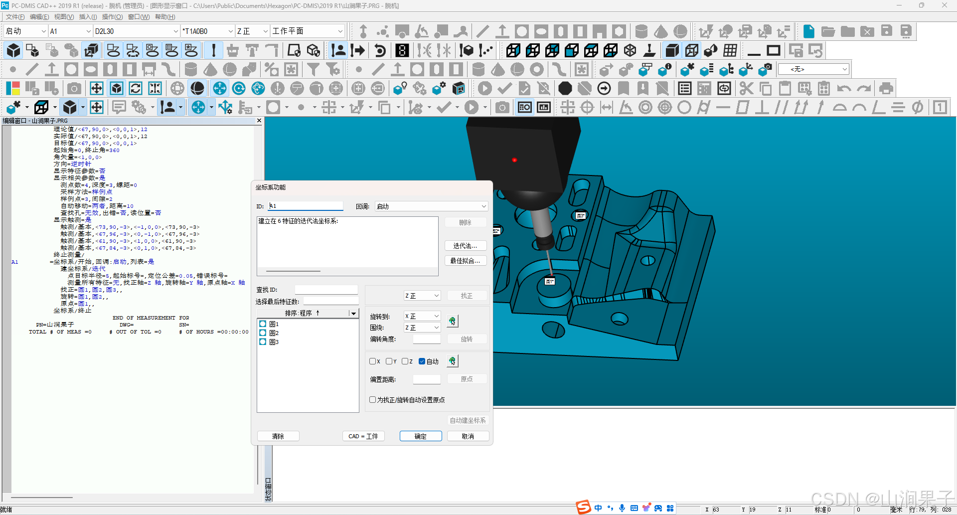Click the 清除 clear button

278,436
